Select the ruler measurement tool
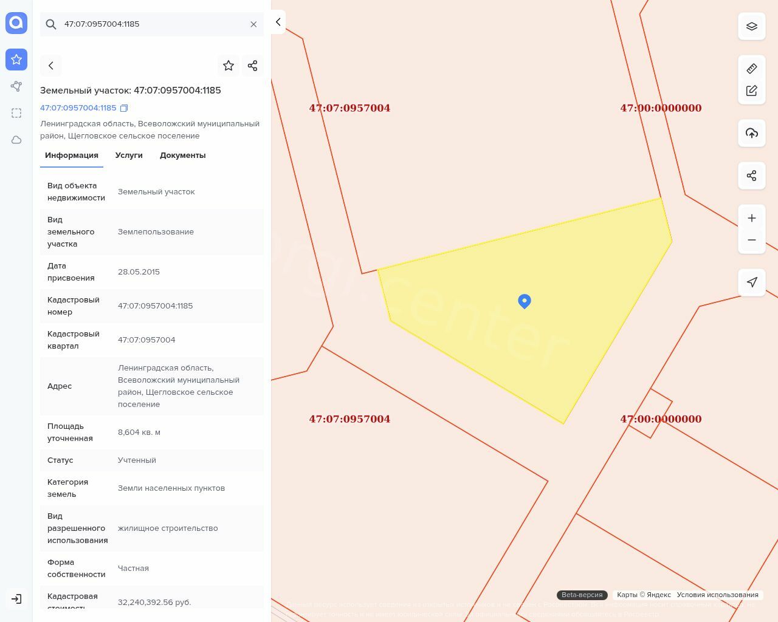This screenshot has height=622, width=778. coord(752,69)
